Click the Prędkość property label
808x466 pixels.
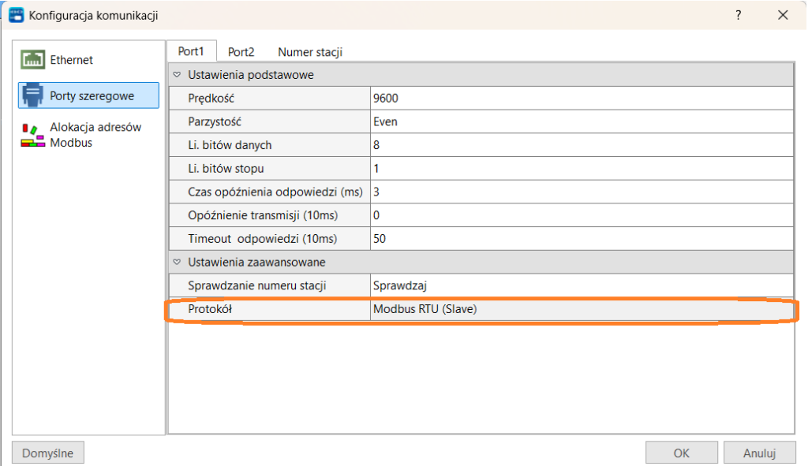(211, 99)
